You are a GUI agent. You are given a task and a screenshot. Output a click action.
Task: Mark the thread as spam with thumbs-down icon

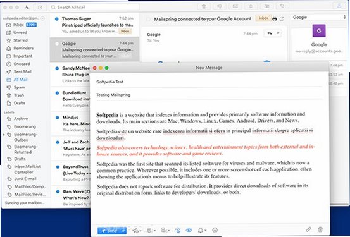pos(220,6)
